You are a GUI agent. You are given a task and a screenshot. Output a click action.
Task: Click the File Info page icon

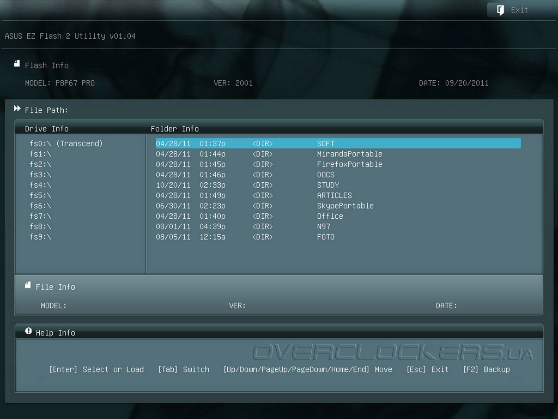[x=28, y=285]
